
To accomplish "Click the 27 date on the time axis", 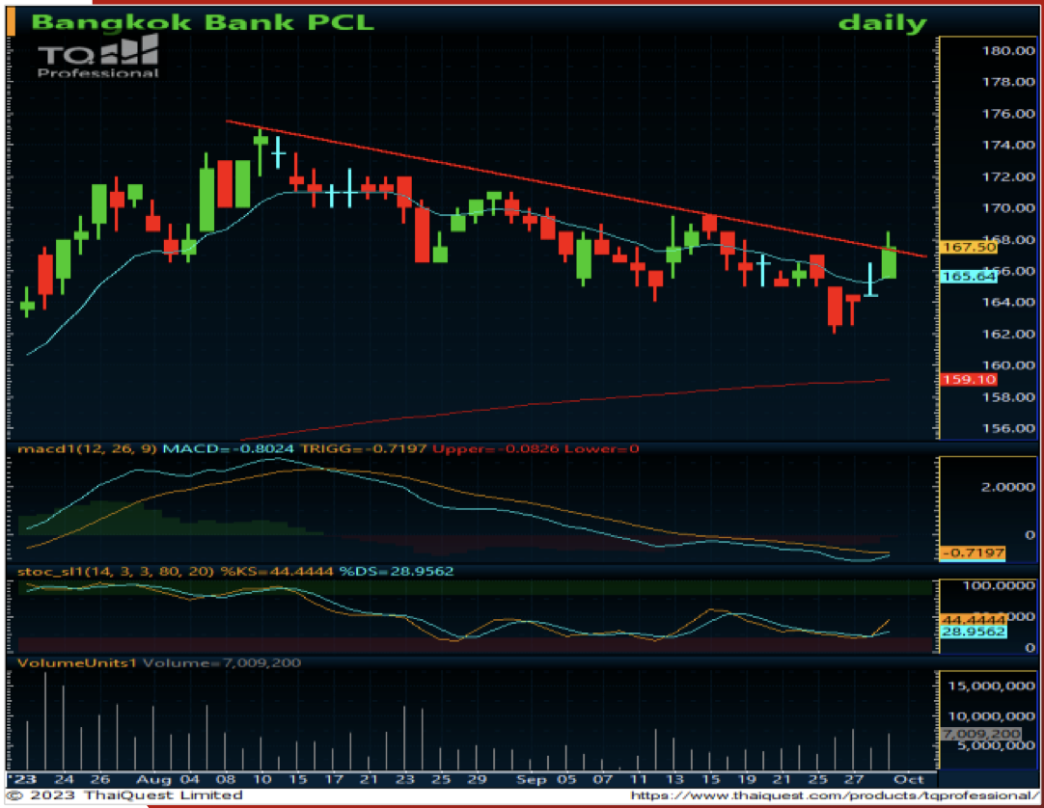I will pyautogui.click(x=854, y=779).
